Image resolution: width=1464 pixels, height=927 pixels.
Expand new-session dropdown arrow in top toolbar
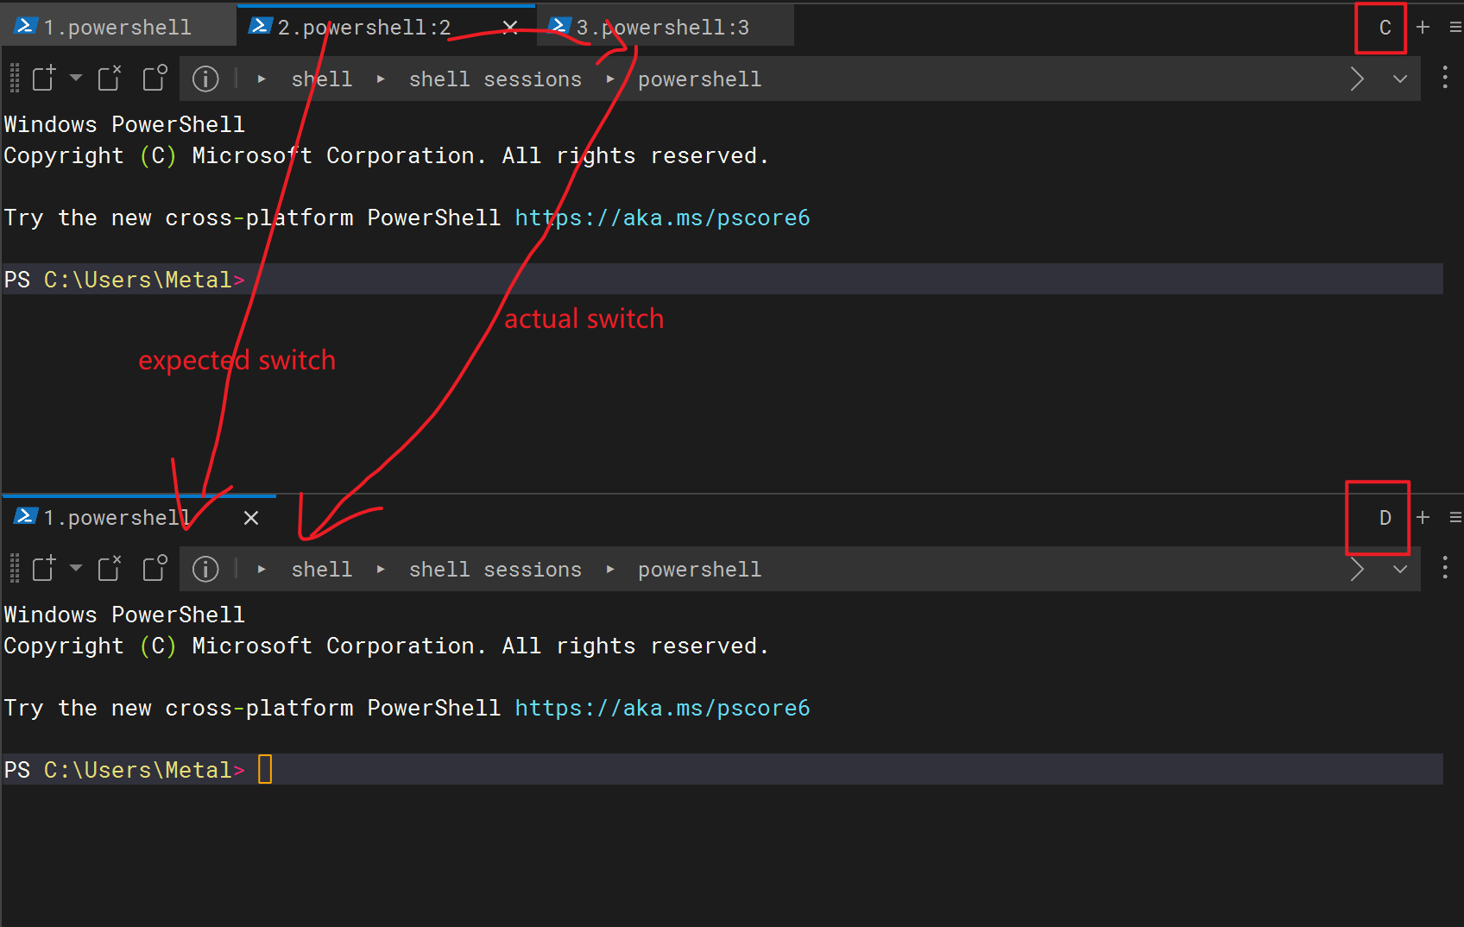point(76,78)
